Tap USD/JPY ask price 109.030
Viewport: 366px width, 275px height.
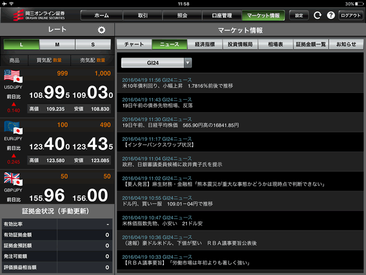point(93,93)
